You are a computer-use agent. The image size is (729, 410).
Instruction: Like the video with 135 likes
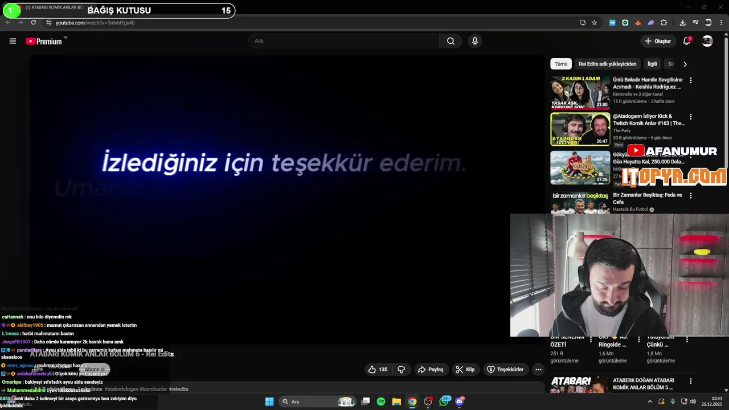[x=378, y=370]
